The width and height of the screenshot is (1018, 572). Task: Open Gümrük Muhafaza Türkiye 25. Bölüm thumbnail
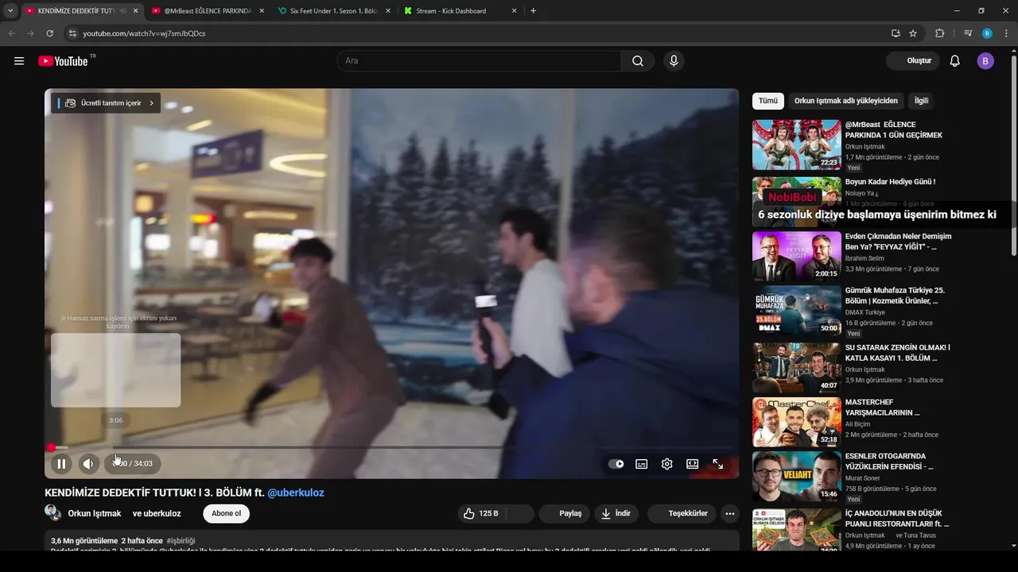coord(796,311)
